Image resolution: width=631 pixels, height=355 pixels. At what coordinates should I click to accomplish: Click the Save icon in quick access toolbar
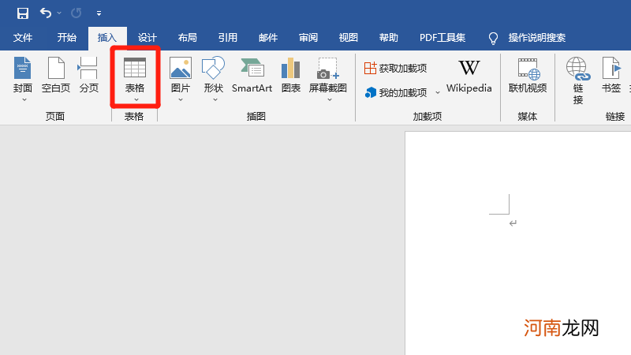tap(23, 13)
